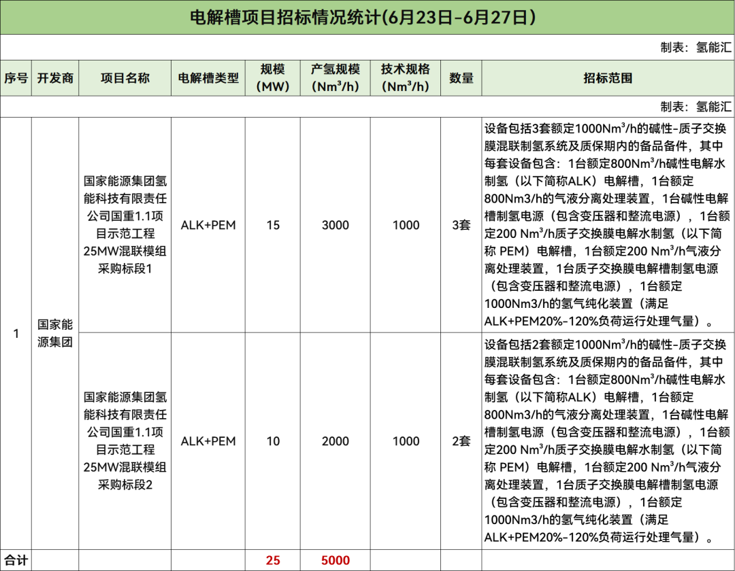Click the 合计 total row label

pos(16,561)
